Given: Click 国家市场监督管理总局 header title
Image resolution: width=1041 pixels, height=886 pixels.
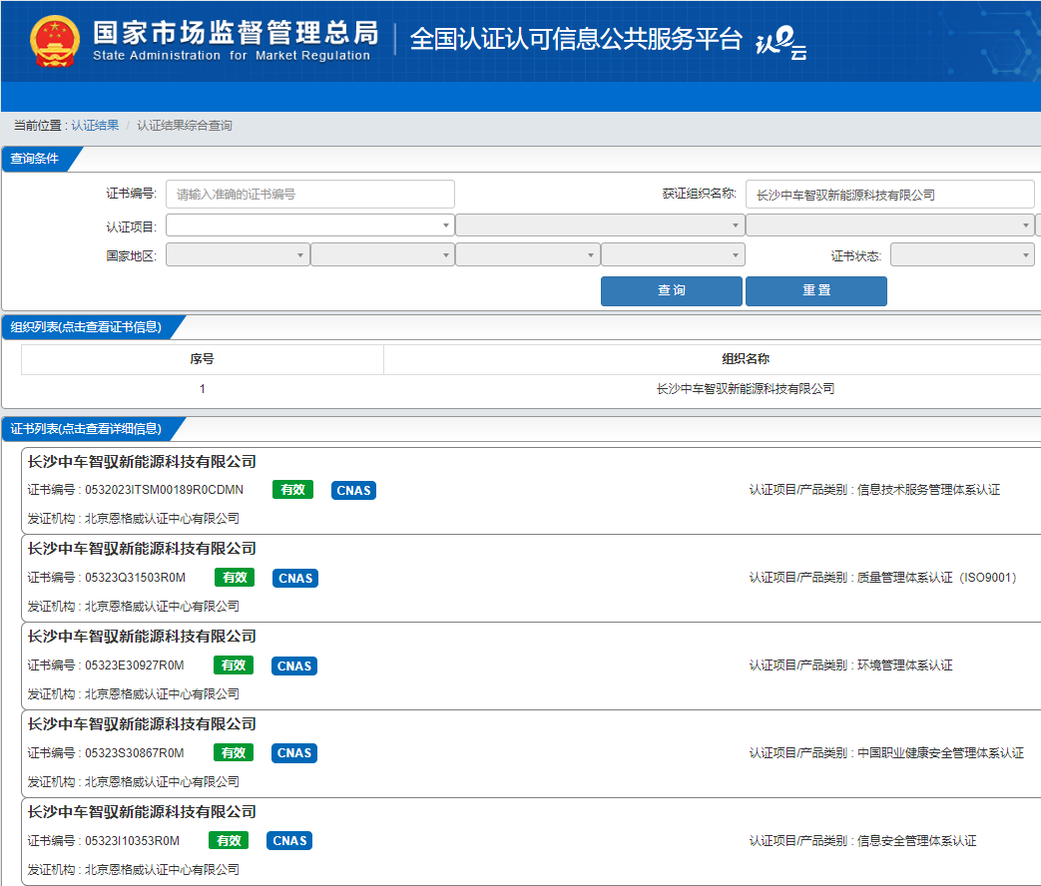Looking at the screenshot, I should coord(236,33).
